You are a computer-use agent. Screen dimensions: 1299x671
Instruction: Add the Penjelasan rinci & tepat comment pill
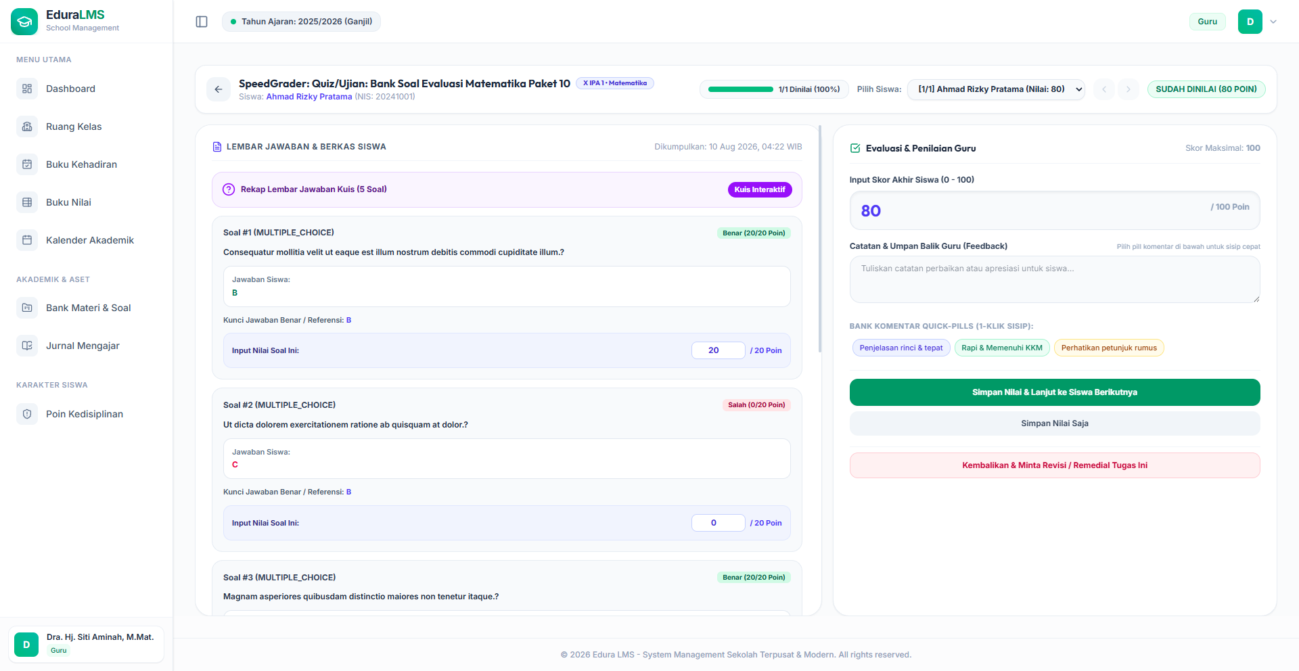[x=901, y=348]
